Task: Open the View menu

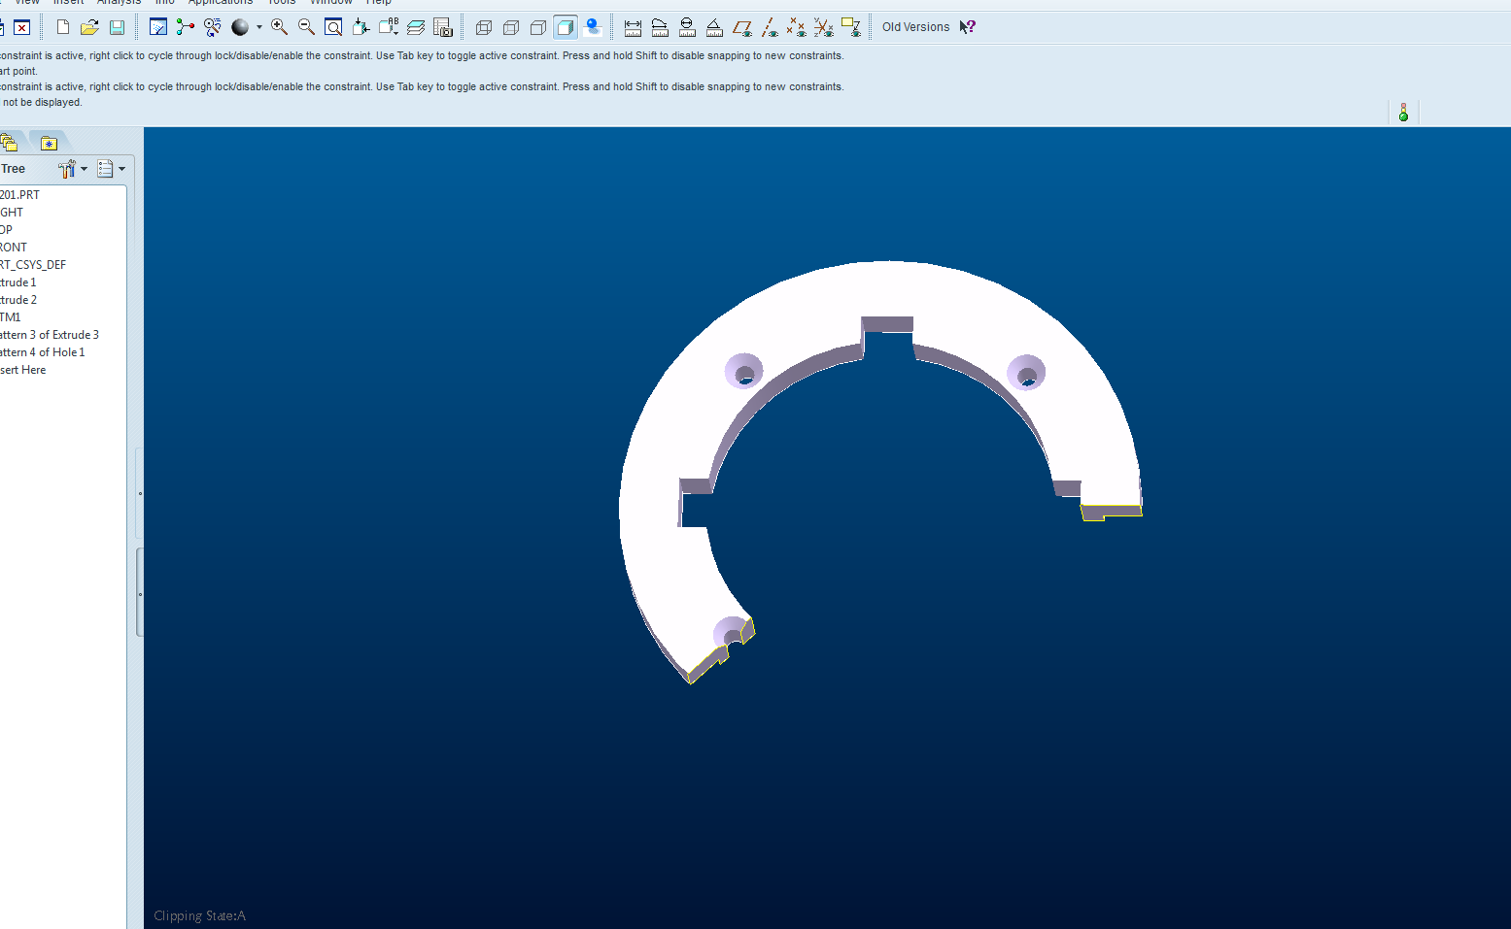Action: (x=27, y=2)
